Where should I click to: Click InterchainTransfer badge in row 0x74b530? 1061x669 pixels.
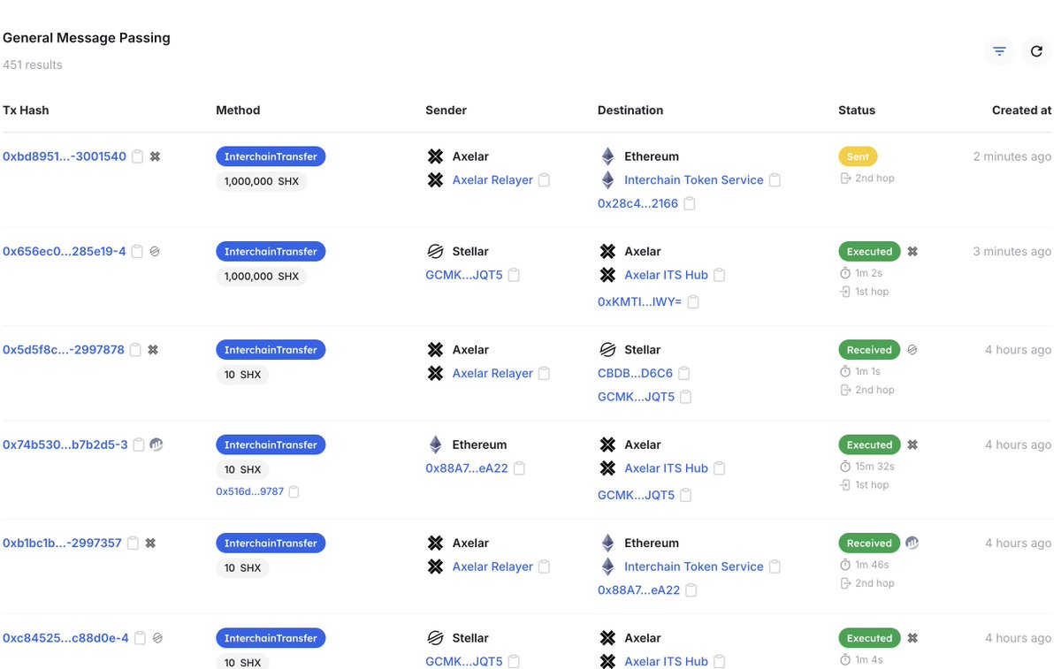tap(271, 445)
